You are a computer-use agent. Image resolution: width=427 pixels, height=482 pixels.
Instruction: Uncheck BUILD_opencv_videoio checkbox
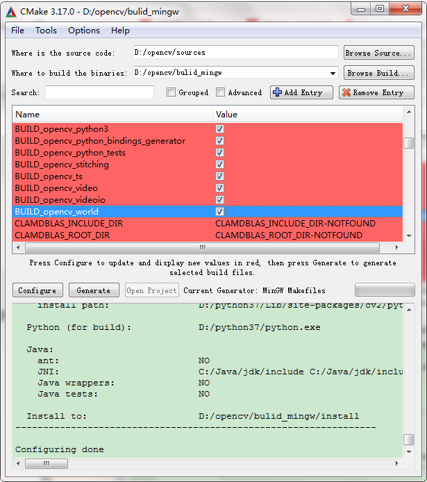[219, 199]
